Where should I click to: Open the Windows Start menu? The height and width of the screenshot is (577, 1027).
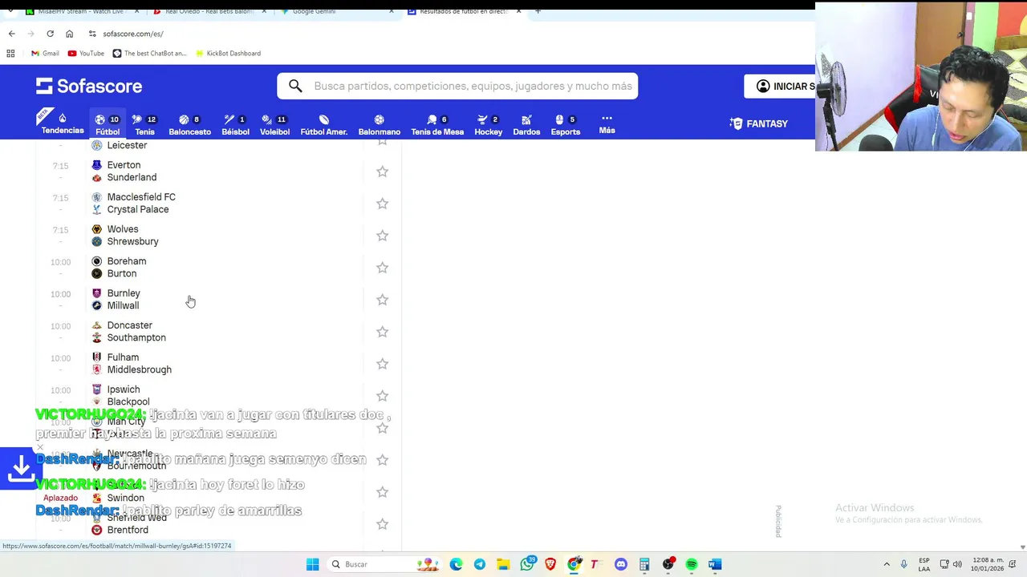click(x=312, y=564)
